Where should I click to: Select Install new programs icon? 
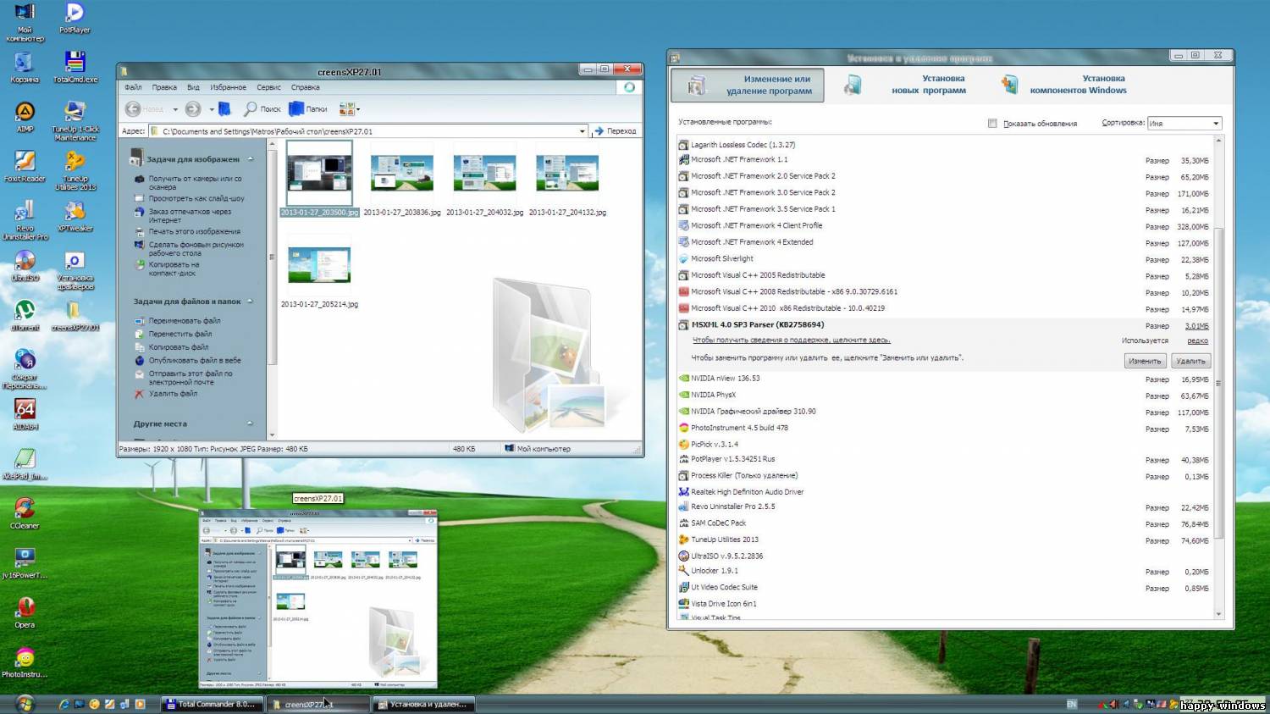pos(853,85)
